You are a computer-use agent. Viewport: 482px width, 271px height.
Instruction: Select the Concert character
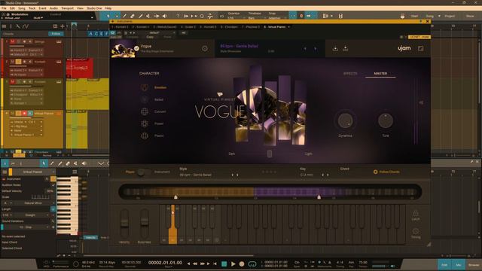pyautogui.click(x=160, y=111)
